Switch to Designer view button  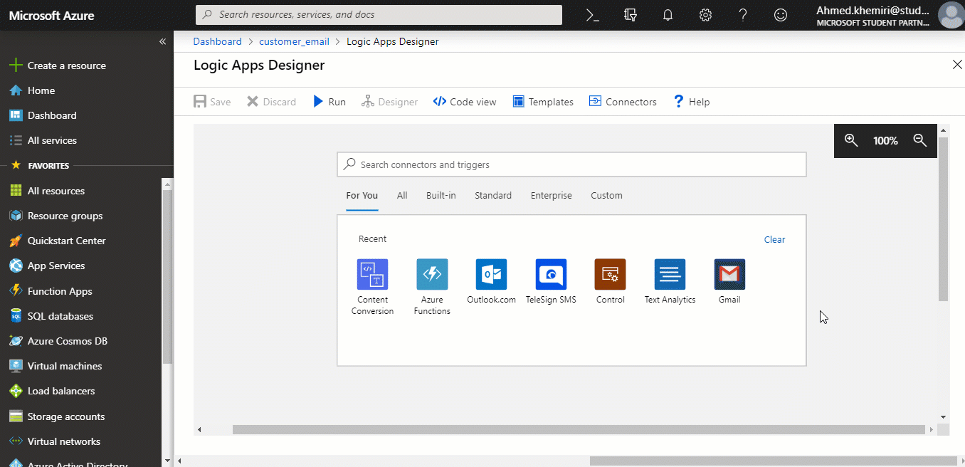coord(389,102)
